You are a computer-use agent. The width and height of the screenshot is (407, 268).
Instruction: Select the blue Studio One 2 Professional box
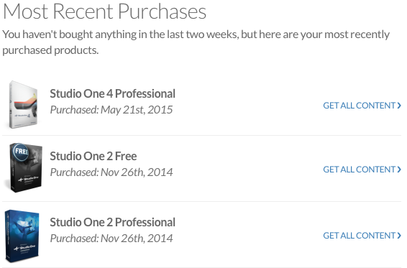[22, 236]
